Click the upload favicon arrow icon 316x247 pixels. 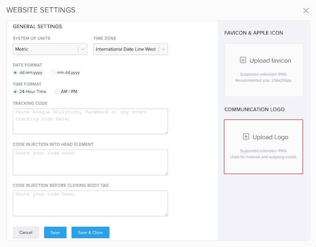[x=243, y=60]
